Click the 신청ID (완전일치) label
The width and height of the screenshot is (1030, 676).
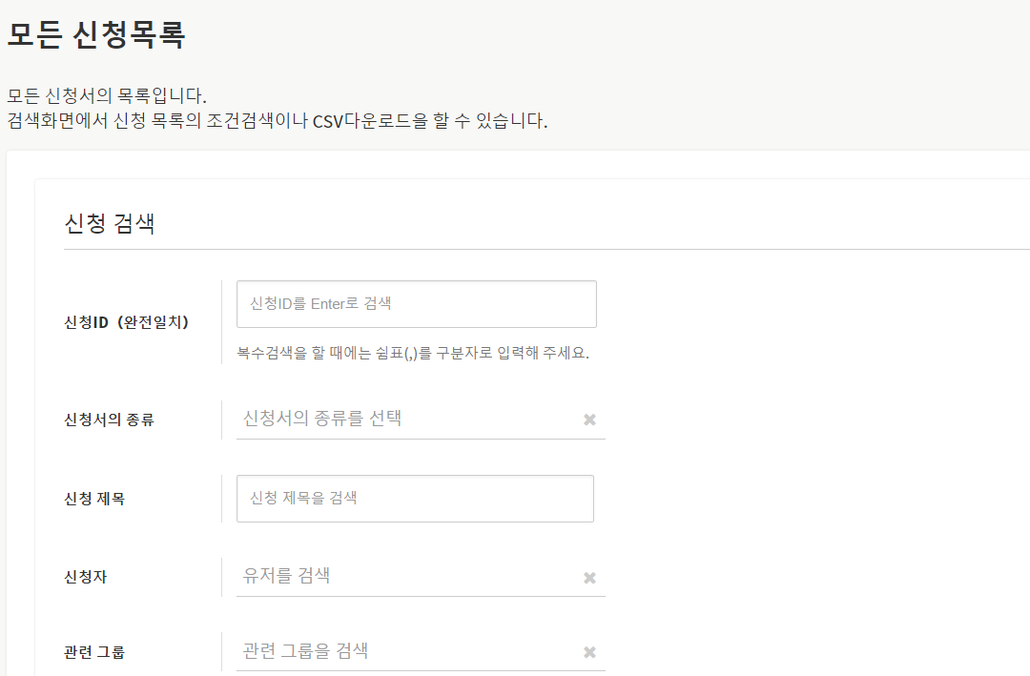coord(127,322)
